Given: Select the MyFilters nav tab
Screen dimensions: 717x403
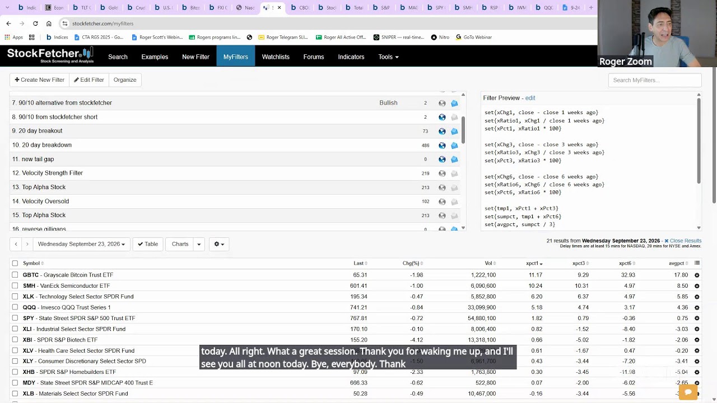Looking at the screenshot, I should pos(236,57).
